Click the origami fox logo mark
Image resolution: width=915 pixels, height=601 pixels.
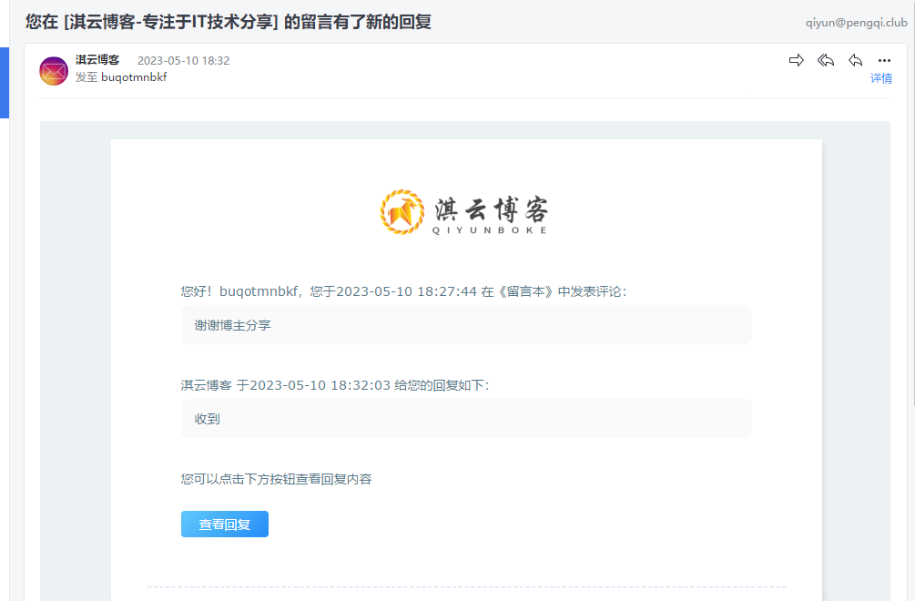click(402, 211)
